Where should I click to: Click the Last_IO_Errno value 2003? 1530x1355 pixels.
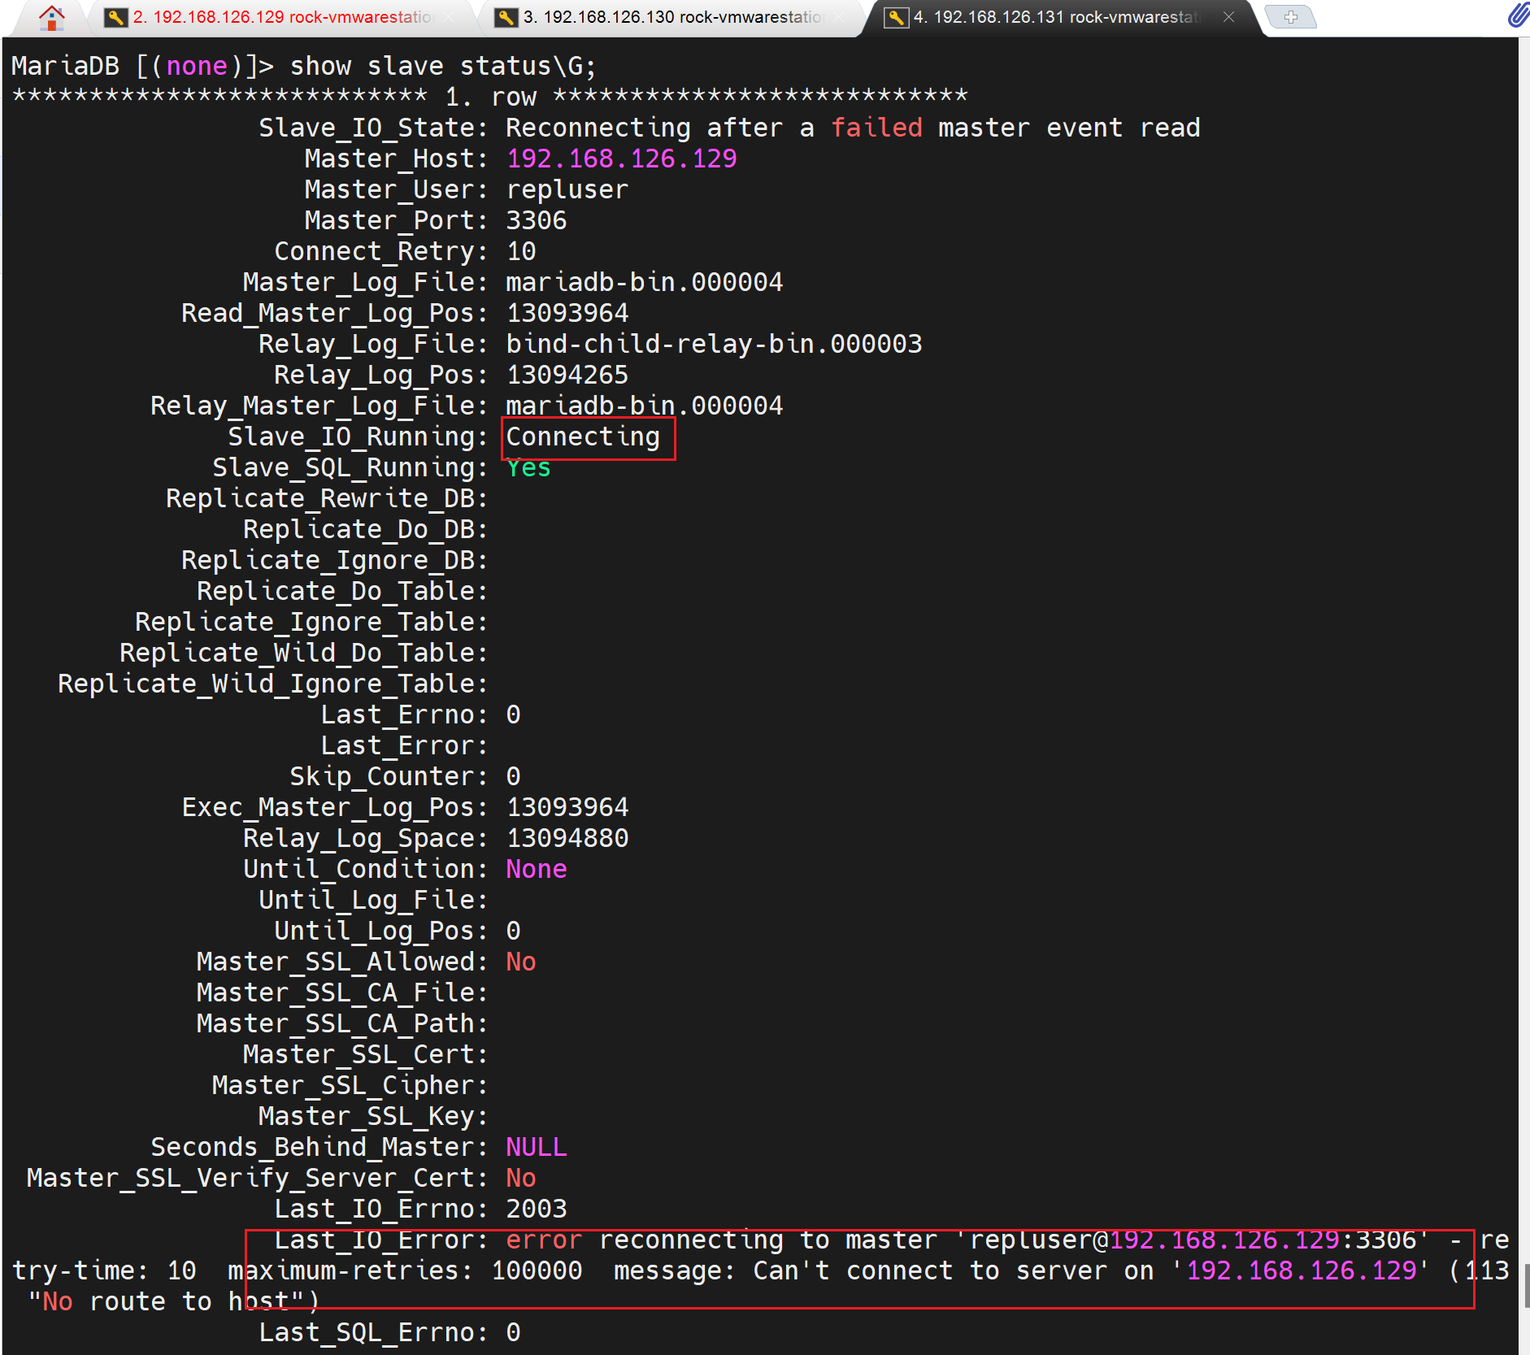pos(536,1209)
